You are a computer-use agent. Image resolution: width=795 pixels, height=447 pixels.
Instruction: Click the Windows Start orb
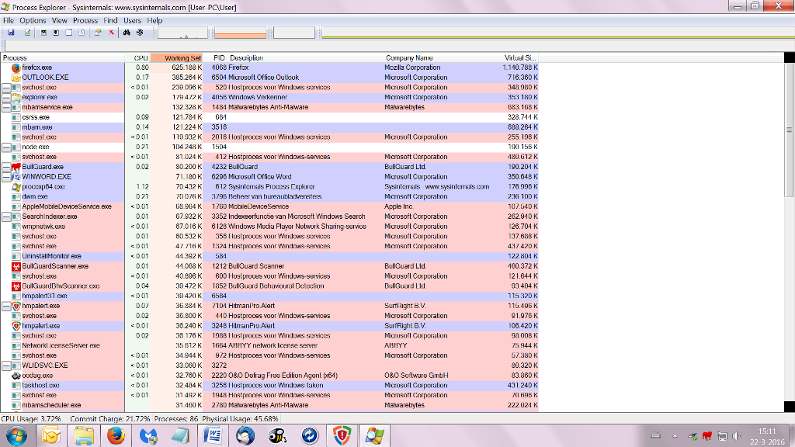click(17, 436)
